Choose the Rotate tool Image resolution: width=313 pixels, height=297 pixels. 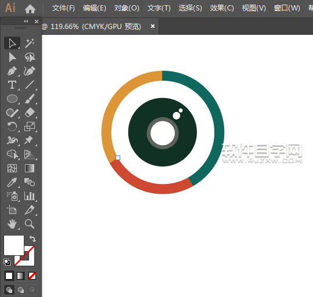pyautogui.click(x=12, y=126)
